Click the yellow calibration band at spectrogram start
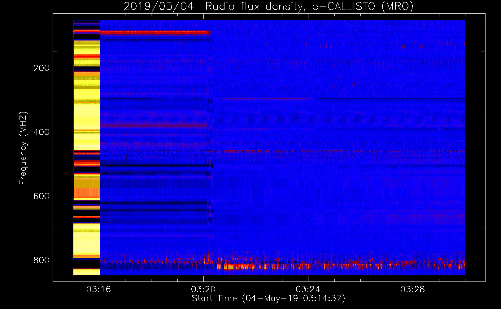The width and height of the screenshot is (501, 309). 86,148
